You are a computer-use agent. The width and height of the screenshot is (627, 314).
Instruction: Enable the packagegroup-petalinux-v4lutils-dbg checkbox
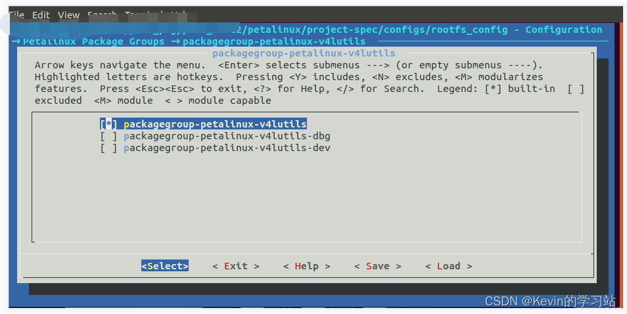(108, 136)
